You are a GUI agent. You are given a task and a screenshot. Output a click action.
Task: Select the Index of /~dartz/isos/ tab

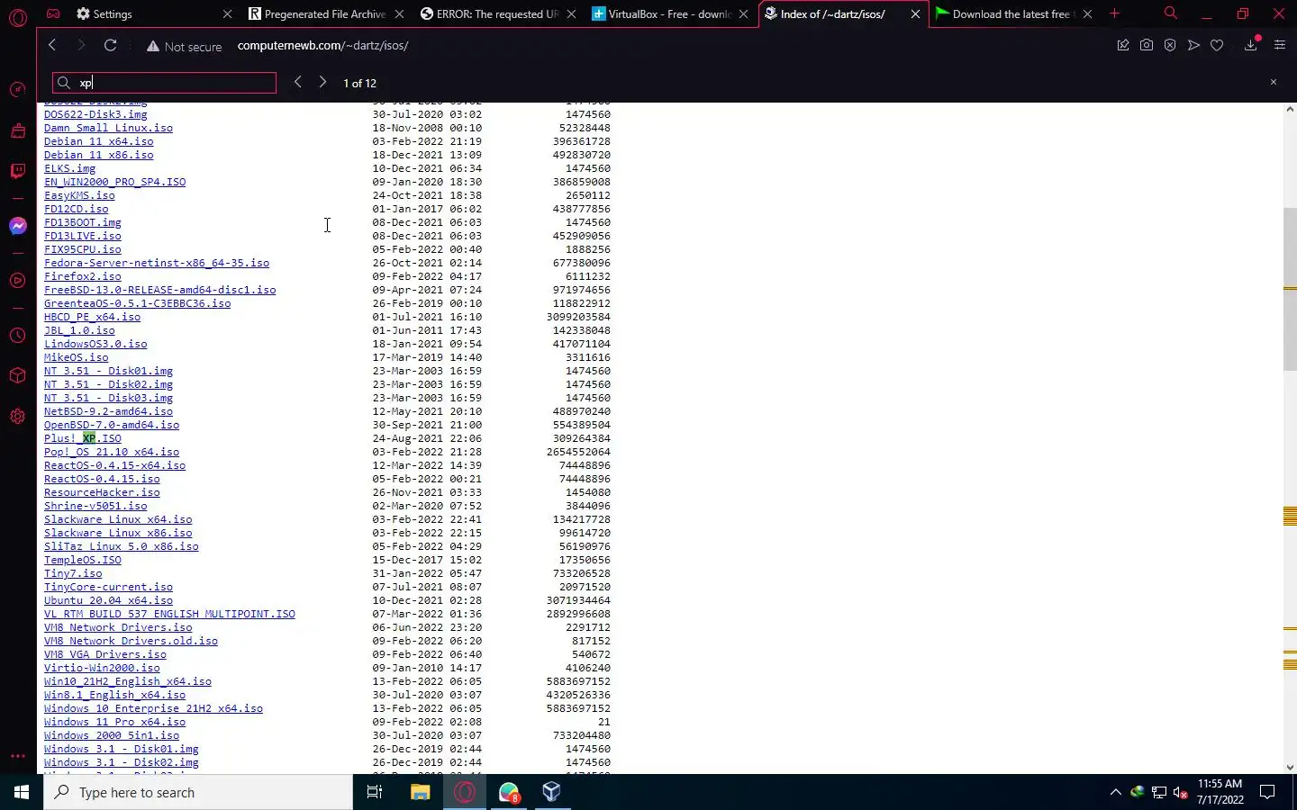point(841,13)
